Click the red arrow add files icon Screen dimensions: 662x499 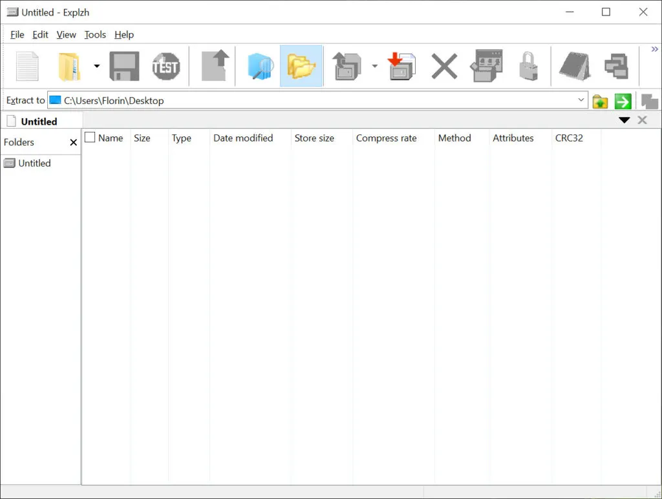coord(401,66)
